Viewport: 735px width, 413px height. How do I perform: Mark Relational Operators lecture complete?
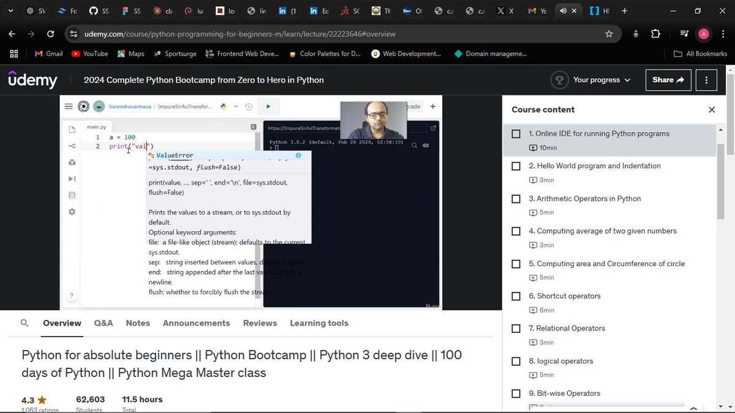(516, 329)
